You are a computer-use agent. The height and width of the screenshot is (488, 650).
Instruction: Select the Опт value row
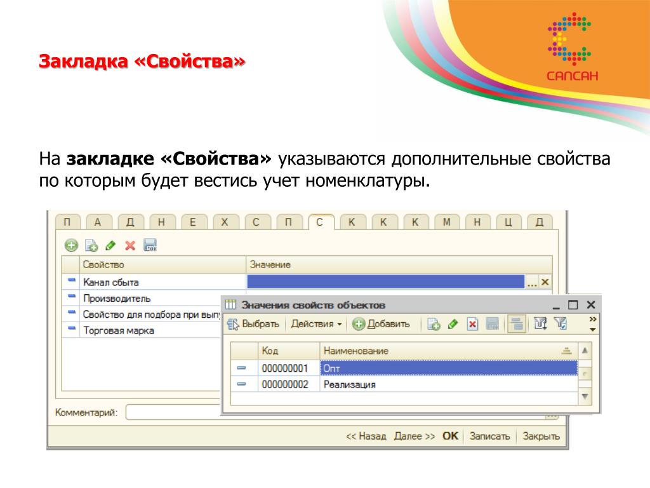[x=404, y=368]
